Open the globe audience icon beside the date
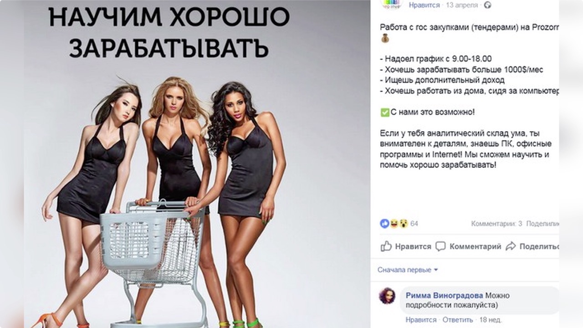Viewport: 583px width, 328px height. point(487,5)
